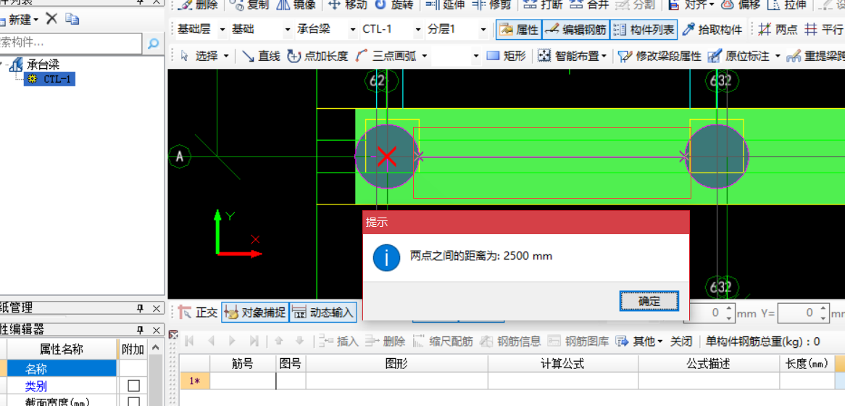Click 修改梁段属性 tool

[x=659, y=56]
